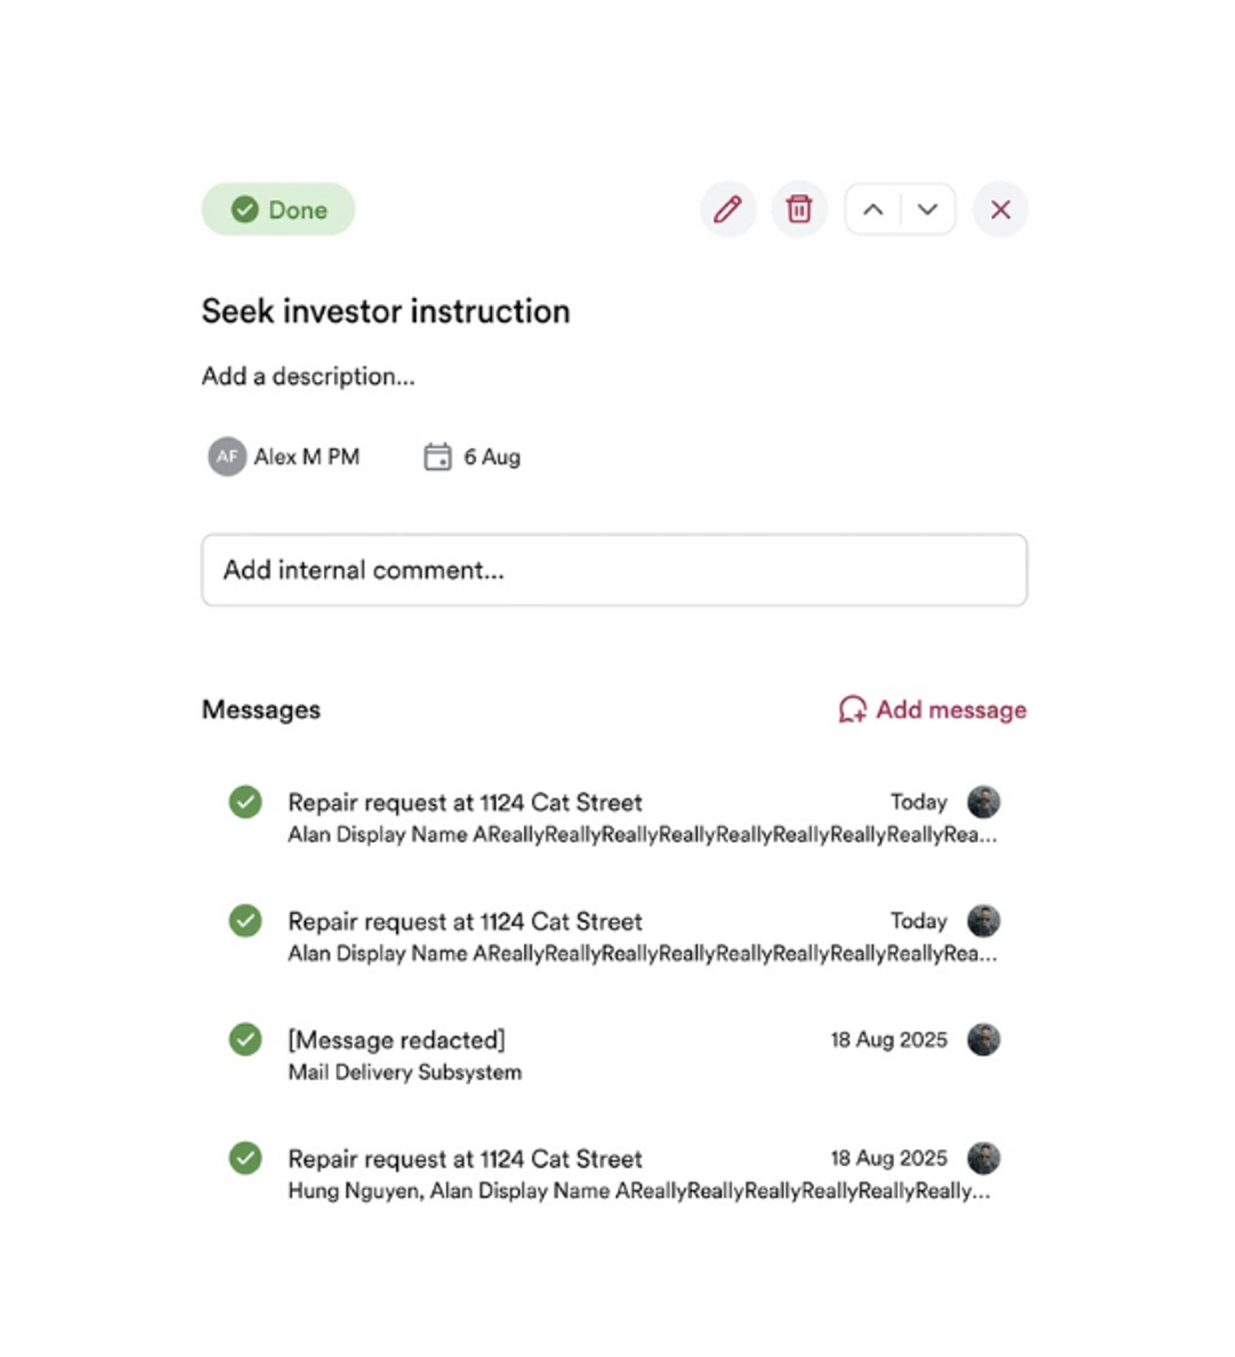Open the 6 Aug due date picker
This screenshot has width=1235, height=1357.
click(473, 457)
